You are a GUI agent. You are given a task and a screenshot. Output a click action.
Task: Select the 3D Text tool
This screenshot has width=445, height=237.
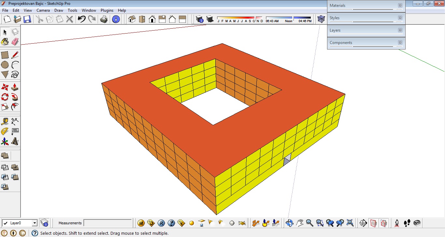coord(15,141)
